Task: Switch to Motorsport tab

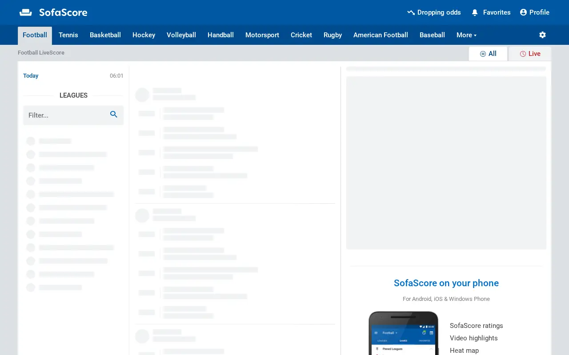Action: point(262,35)
